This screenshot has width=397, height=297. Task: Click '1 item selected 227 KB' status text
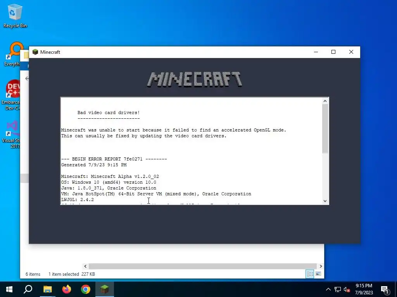pos(72,274)
